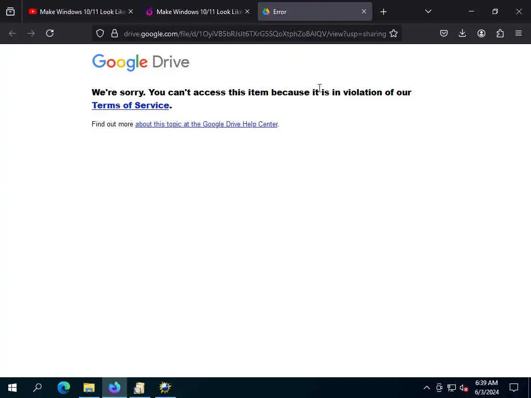
Task: Open Firefox View tab overview icon
Action: [x=10, y=12]
